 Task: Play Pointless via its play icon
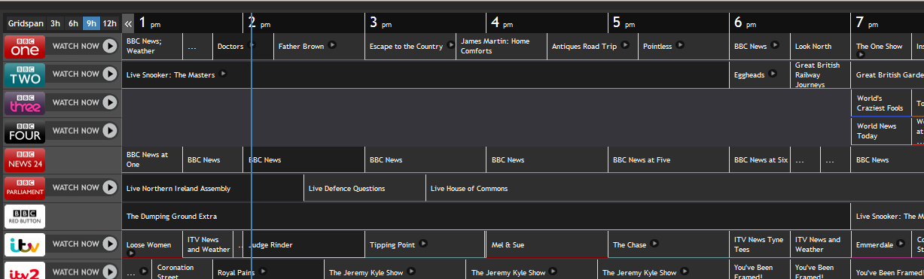pyautogui.click(x=680, y=45)
